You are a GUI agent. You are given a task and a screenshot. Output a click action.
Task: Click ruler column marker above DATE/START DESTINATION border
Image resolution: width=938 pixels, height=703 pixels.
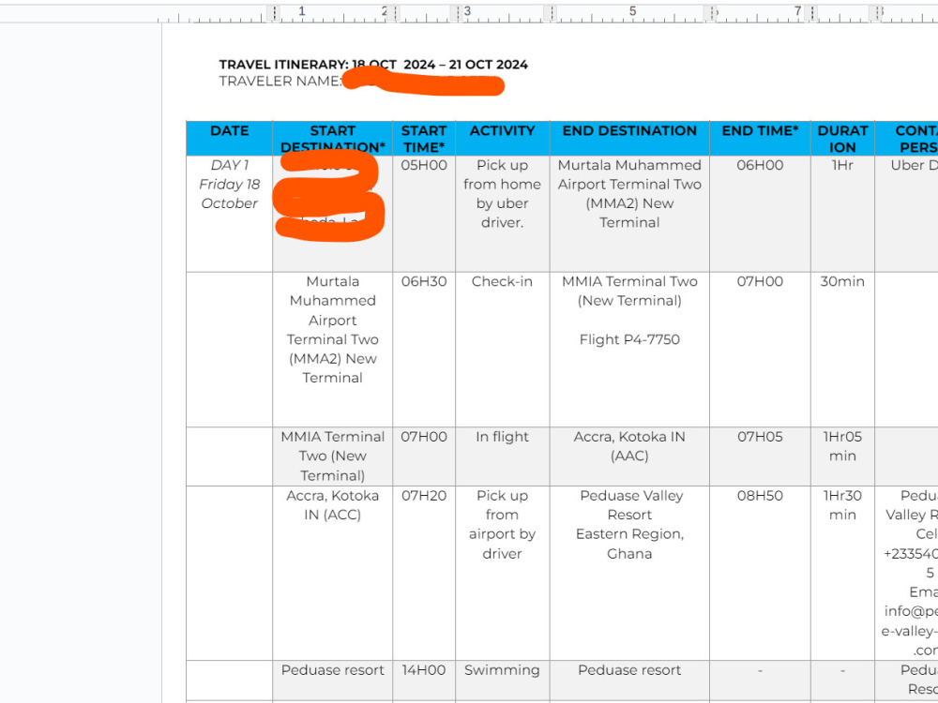click(x=274, y=12)
